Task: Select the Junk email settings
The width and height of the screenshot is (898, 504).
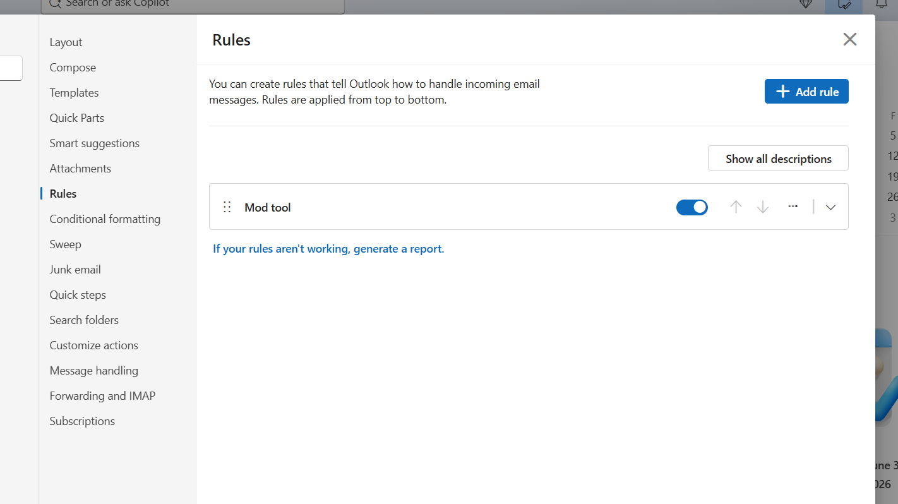Action: click(75, 270)
